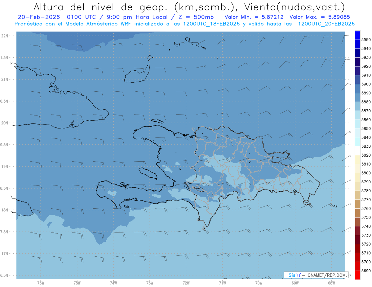Viewport: 372px width, 287px height.
Task: Click the legend value '5870'
Action: 366,111
